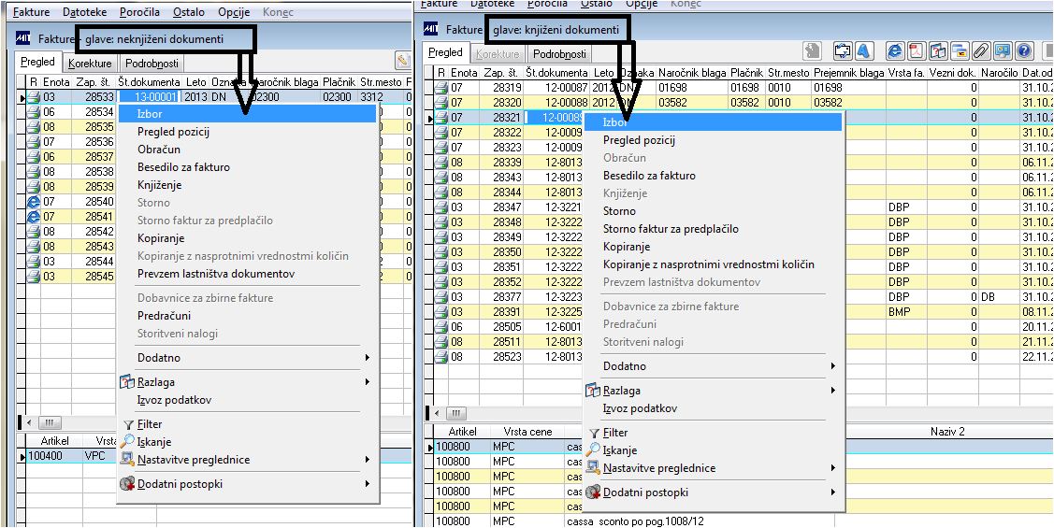Screen dimensions: 1054x528
Task: Click the Artikel 100400 cell
Action: pyautogui.click(x=45, y=456)
